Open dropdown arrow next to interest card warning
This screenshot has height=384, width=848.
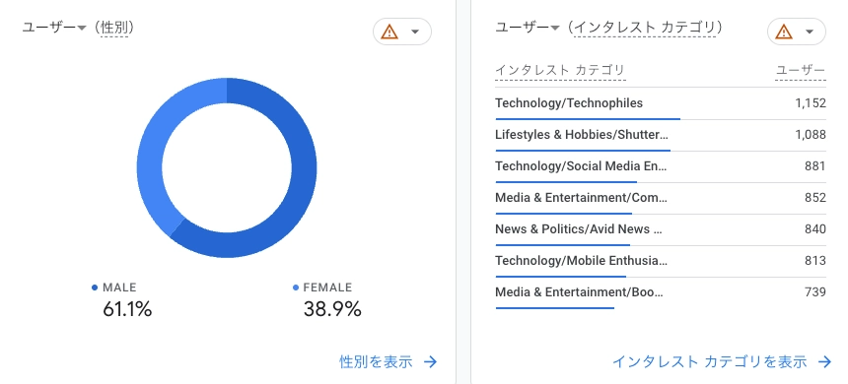[x=810, y=32]
